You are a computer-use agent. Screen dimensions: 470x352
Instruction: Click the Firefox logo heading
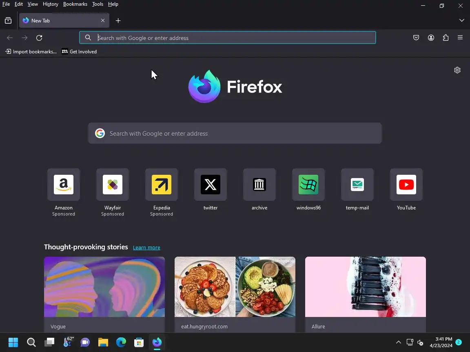pos(235,86)
